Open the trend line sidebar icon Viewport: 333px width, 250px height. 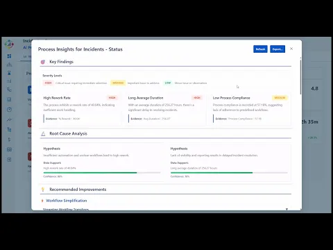[9, 119]
